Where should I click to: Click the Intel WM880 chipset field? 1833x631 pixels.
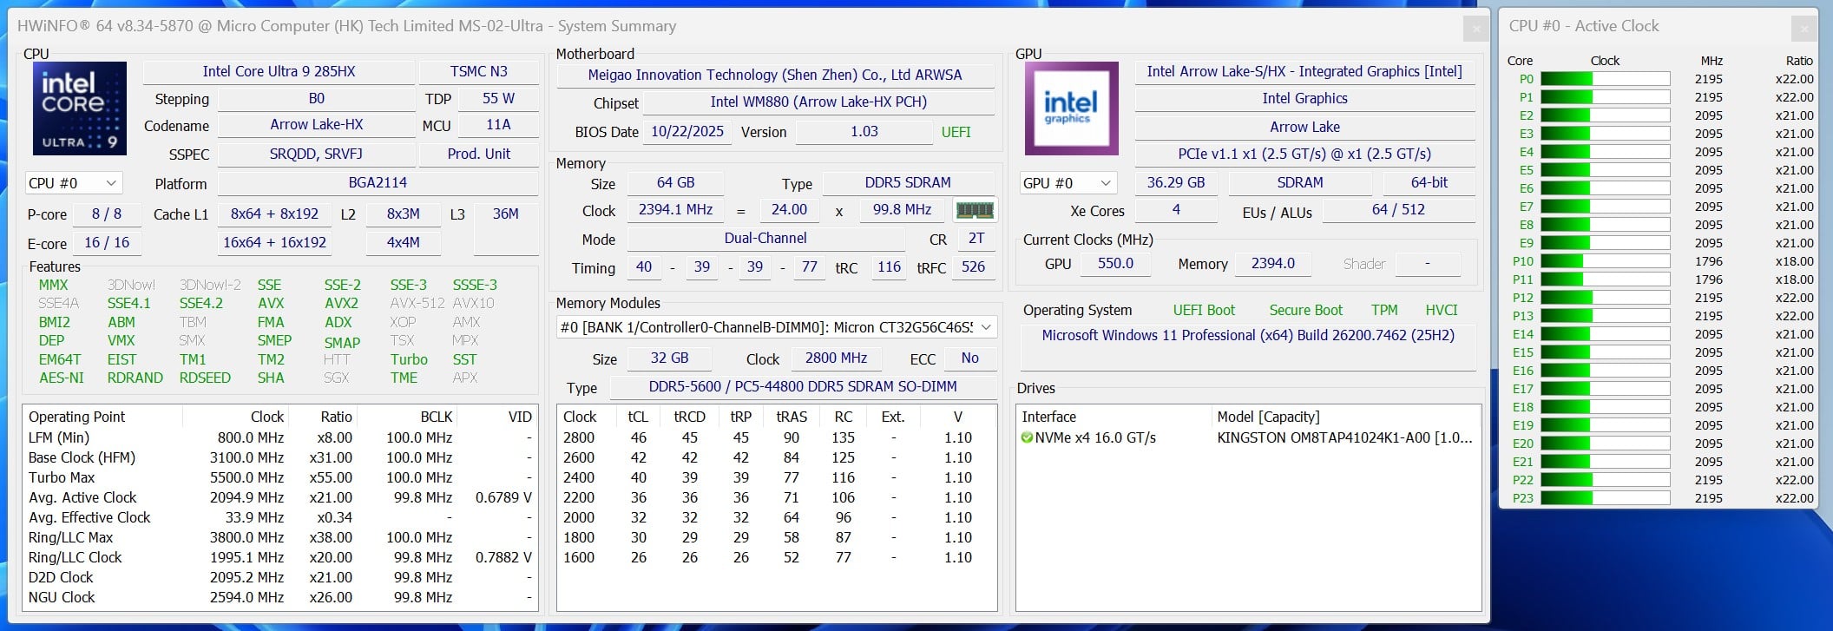[x=818, y=102]
